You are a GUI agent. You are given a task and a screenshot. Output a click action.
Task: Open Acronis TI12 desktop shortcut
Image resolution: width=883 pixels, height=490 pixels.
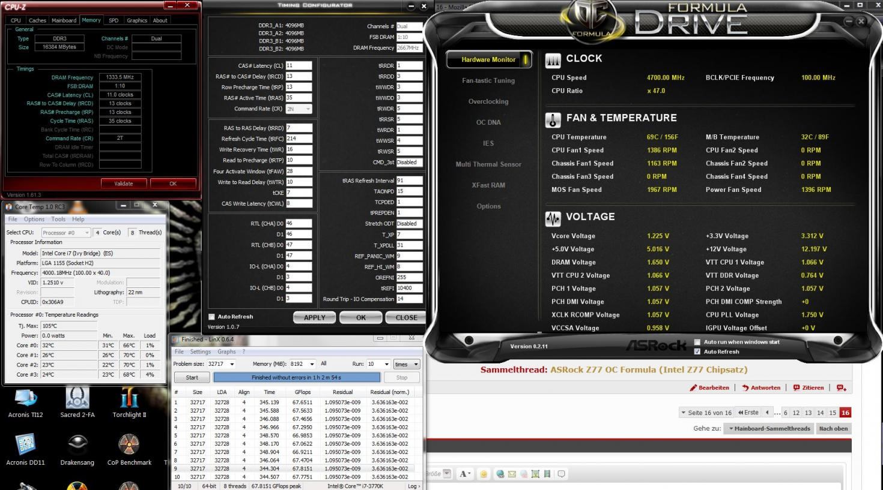tap(25, 402)
